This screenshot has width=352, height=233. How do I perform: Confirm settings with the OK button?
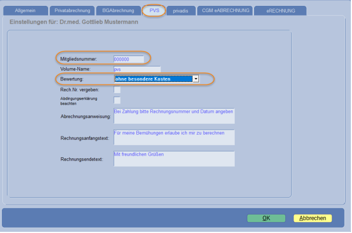coord(266,219)
